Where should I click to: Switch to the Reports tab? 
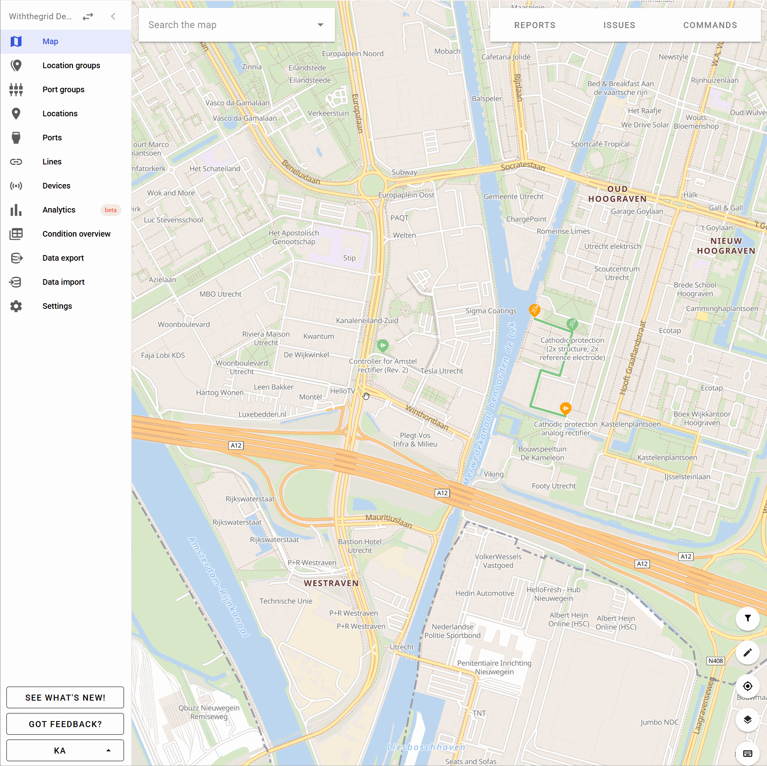(535, 25)
